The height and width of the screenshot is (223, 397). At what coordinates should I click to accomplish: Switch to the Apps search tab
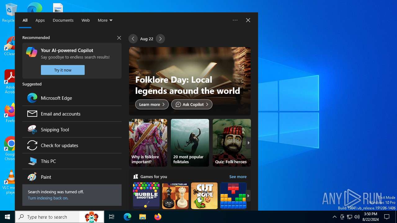click(x=40, y=20)
